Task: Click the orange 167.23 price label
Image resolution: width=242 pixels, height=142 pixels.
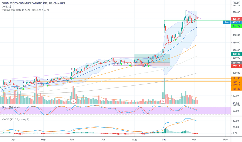Action: click(236, 85)
